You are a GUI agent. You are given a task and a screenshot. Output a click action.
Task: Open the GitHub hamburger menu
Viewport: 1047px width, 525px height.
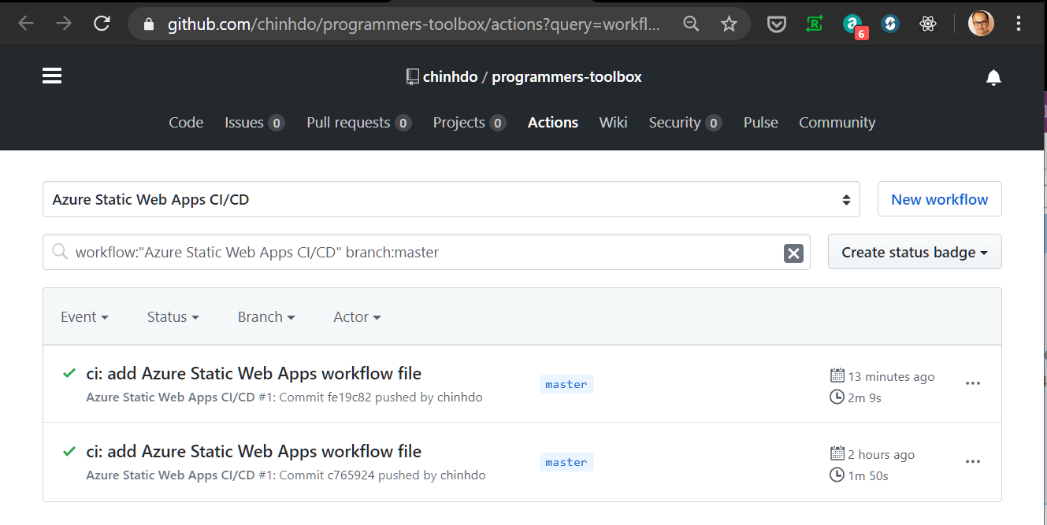[x=52, y=76]
